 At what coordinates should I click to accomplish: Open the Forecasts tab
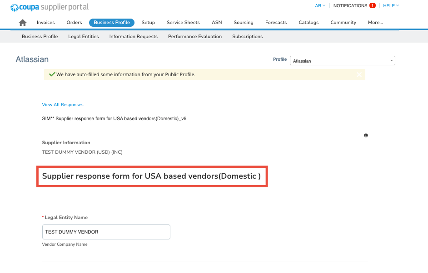coord(276,23)
